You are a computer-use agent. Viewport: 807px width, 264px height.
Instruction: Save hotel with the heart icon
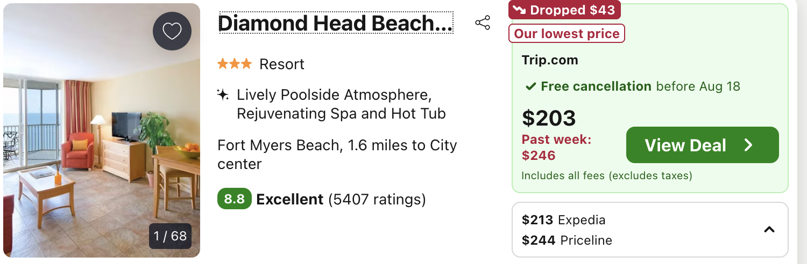pos(172,31)
